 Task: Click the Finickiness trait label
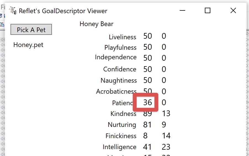121,136
